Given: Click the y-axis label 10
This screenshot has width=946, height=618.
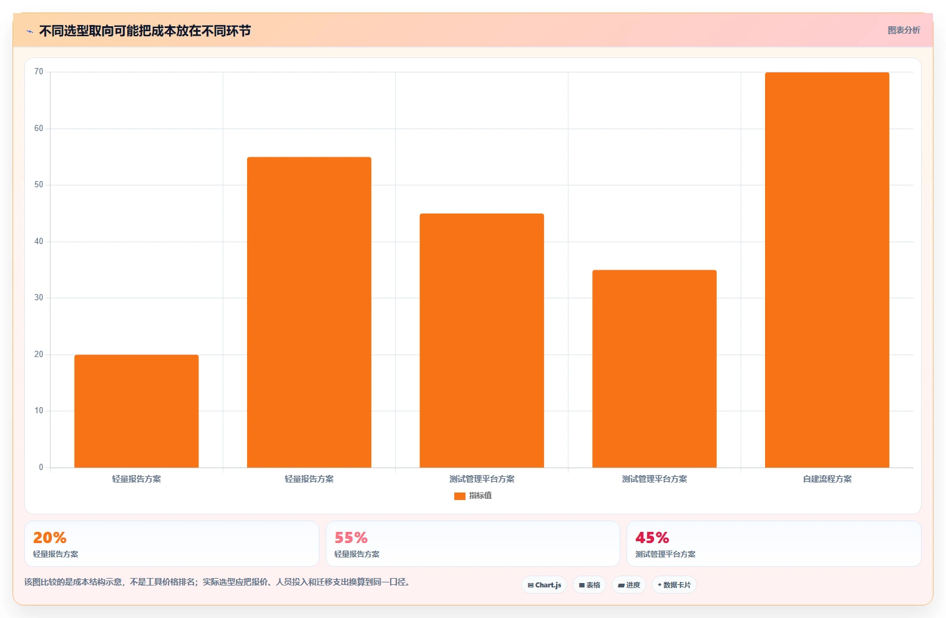Looking at the screenshot, I should click(x=39, y=411).
